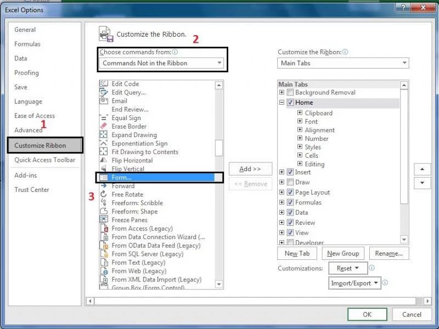Viewport: 439px width, 329px height.
Task: Open the Main Tabs dropdown
Action: pos(343,63)
